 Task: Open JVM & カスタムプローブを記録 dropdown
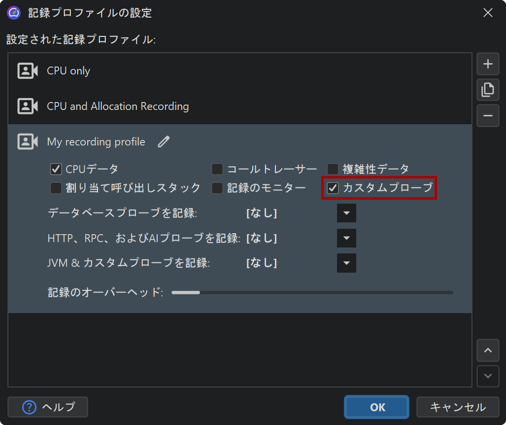point(346,263)
